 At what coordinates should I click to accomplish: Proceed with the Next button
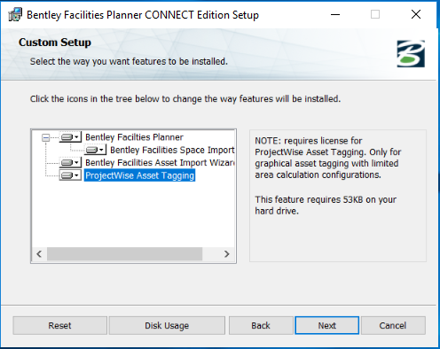327,325
